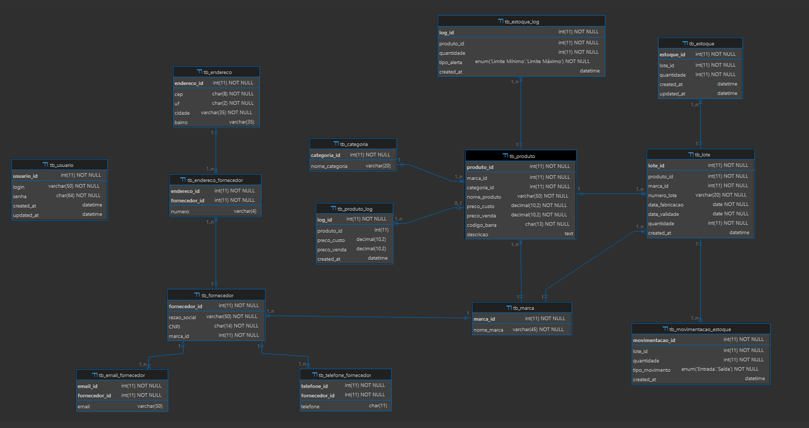
Task: Select the razao_social column row
Action: tap(217, 317)
